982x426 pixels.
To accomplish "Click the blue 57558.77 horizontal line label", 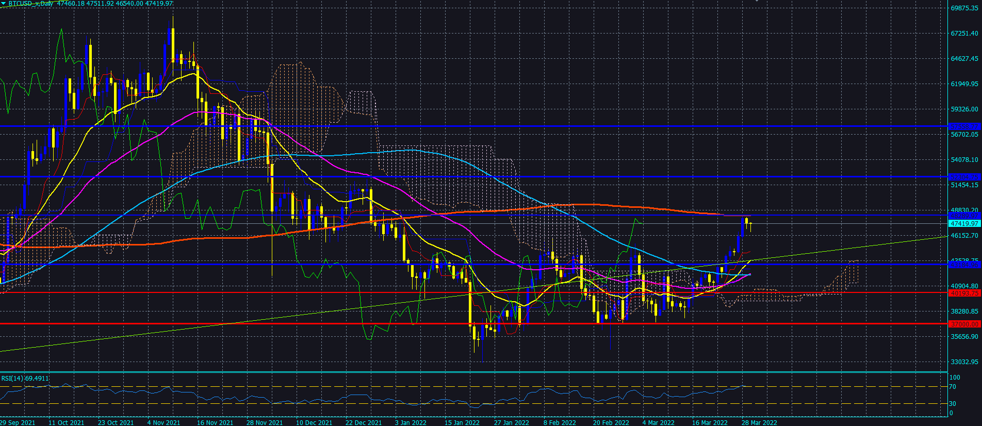I will pyautogui.click(x=964, y=126).
